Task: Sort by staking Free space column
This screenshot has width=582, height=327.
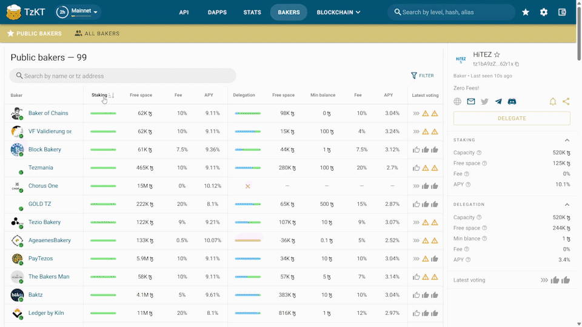Action: (x=141, y=95)
